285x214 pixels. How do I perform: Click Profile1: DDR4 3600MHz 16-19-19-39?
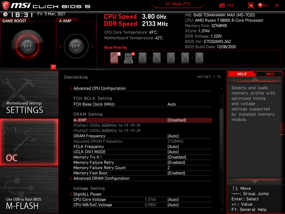click(107, 125)
